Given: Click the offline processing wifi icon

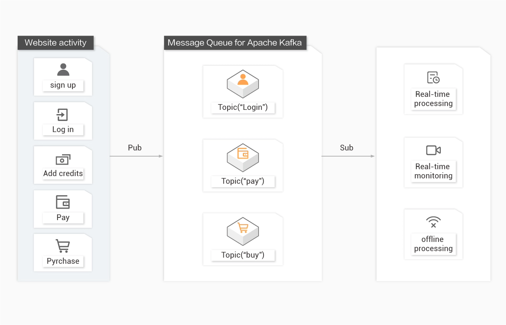Looking at the screenshot, I should click(433, 222).
